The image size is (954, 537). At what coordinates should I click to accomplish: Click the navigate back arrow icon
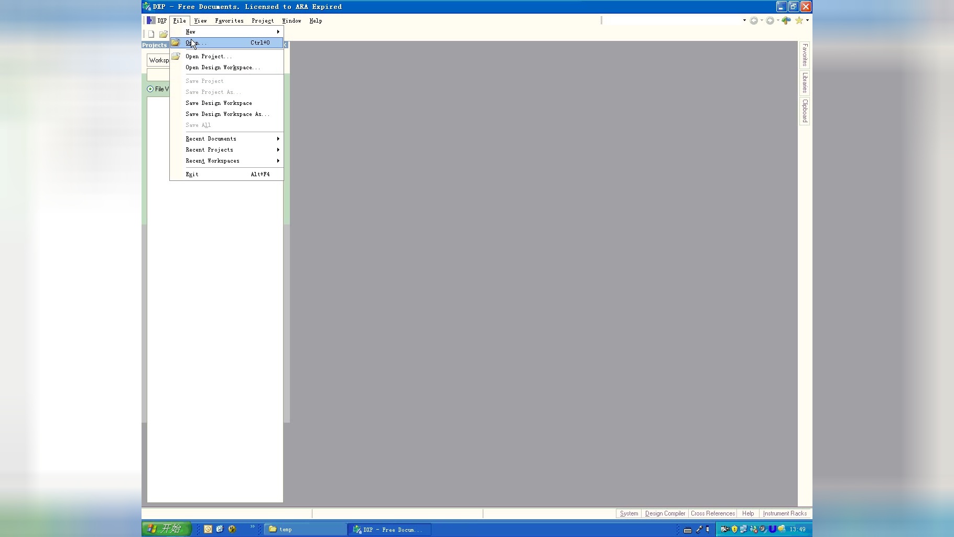click(754, 20)
